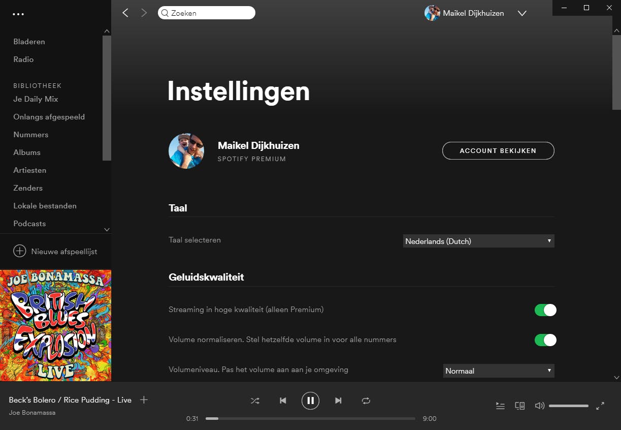Mute with the speaker icon
The height and width of the screenshot is (430, 621).
pyautogui.click(x=539, y=406)
